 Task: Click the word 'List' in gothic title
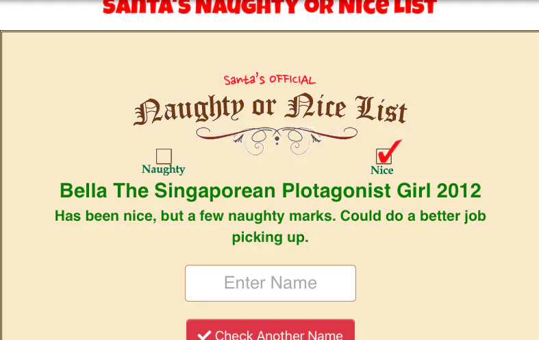pos(381,109)
